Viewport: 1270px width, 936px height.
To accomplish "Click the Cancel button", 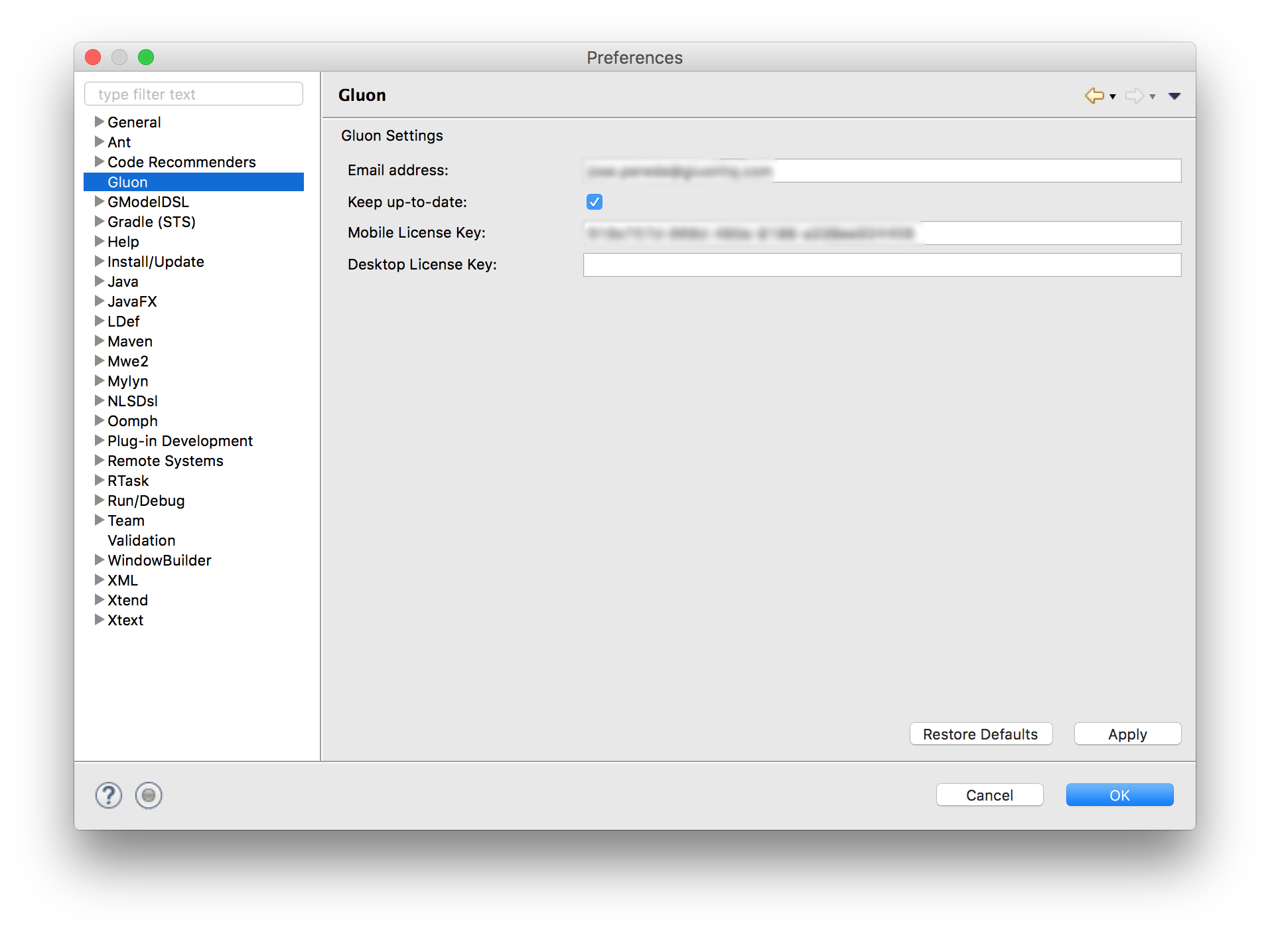I will coord(989,795).
